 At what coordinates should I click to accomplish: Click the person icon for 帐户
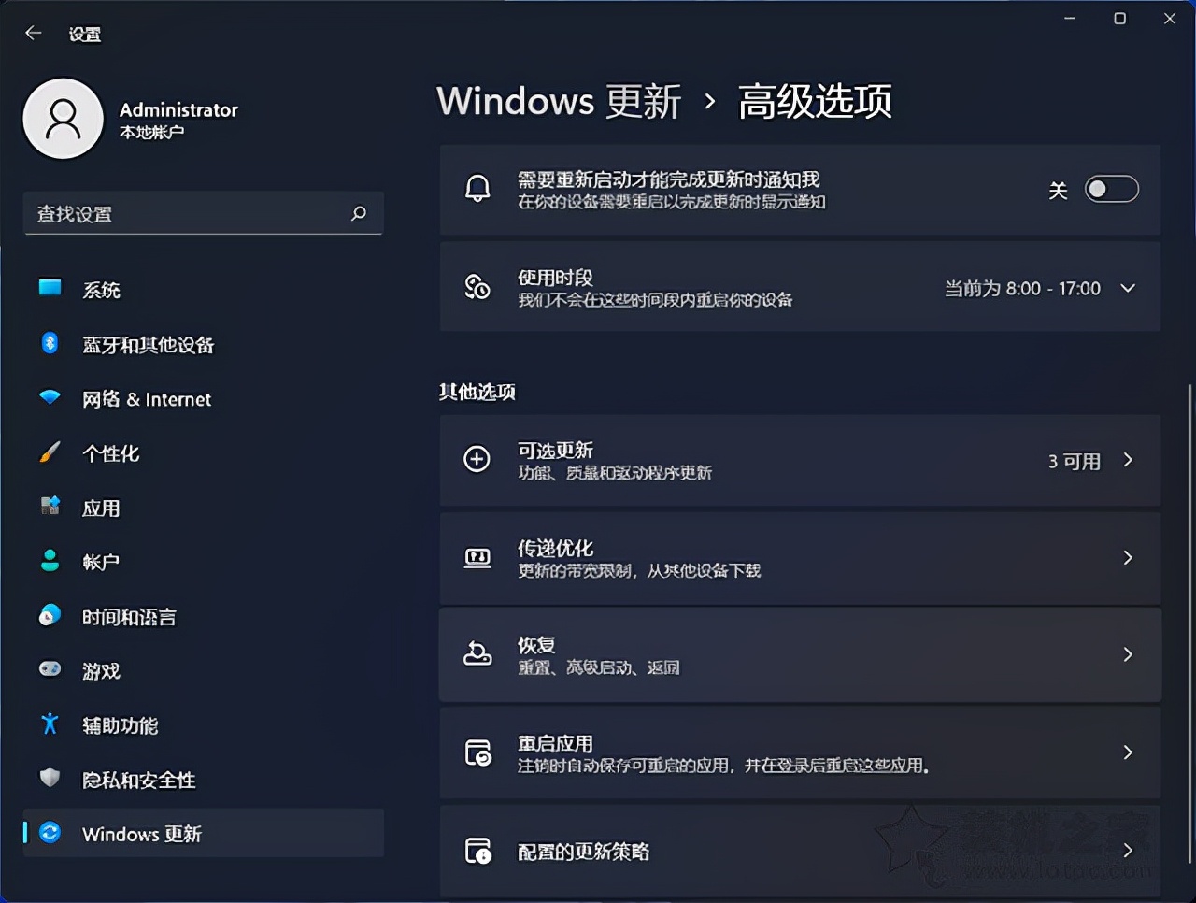[50, 561]
